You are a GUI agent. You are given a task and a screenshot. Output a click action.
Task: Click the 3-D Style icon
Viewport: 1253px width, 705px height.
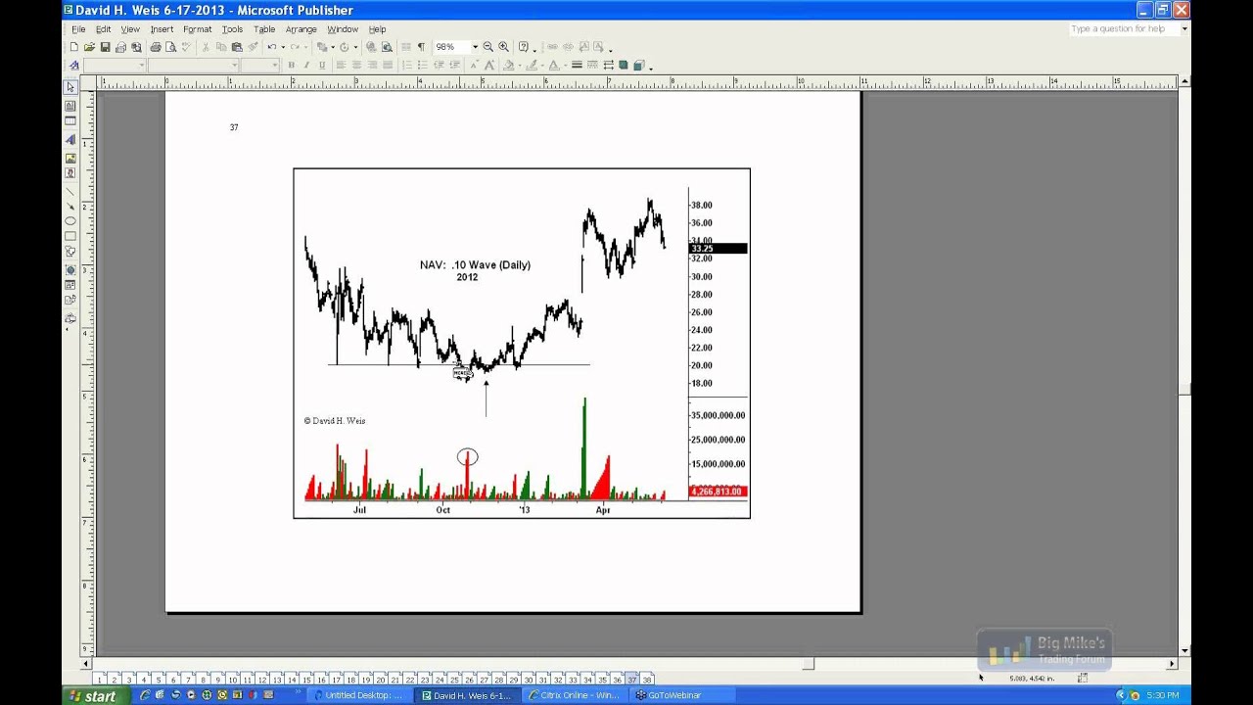pyautogui.click(x=639, y=66)
